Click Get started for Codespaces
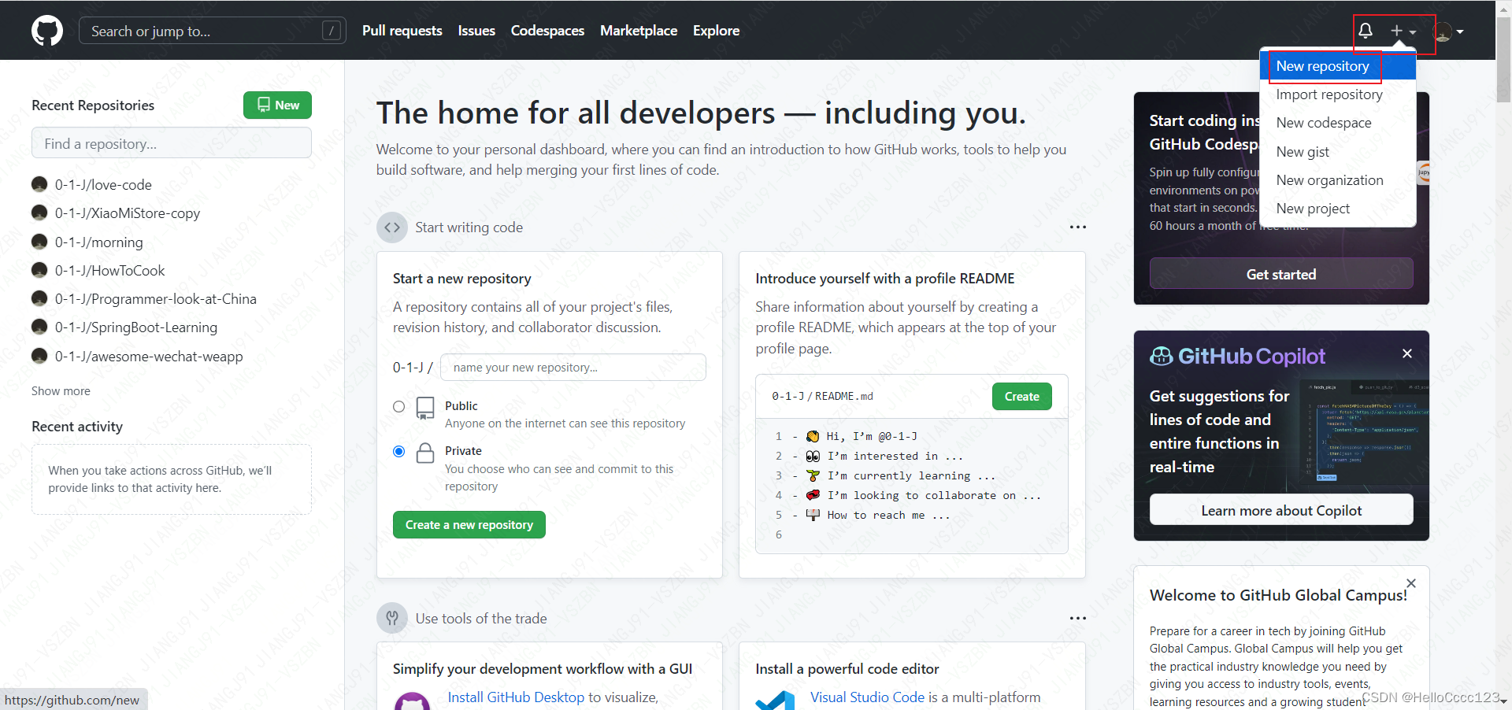Screen dimensions: 1512x710 [1281, 274]
